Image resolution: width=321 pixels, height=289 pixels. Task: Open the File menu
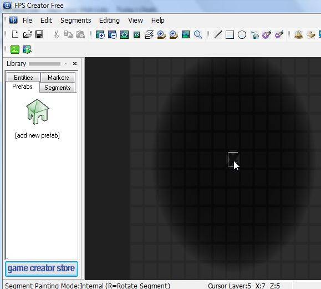[27, 21]
